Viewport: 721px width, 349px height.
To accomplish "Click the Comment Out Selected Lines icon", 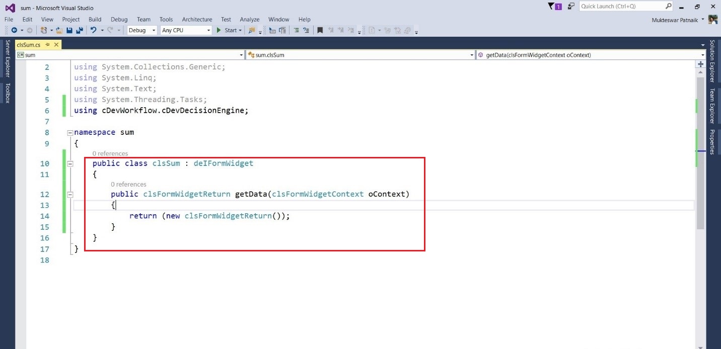I will coord(297,30).
